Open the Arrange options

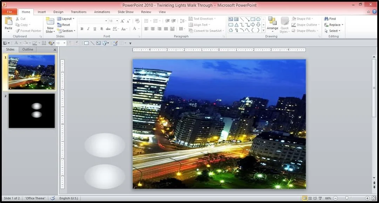coord(272,24)
